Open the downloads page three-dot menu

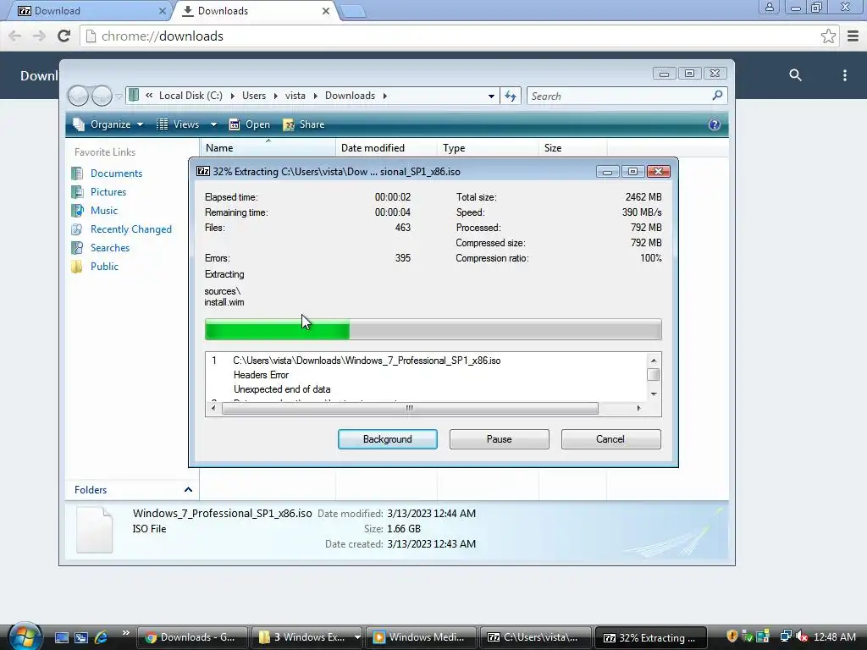[844, 75]
